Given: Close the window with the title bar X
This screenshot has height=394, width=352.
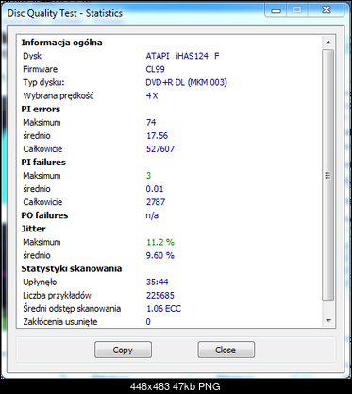Looking at the screenshot, I should coord(327,10).
